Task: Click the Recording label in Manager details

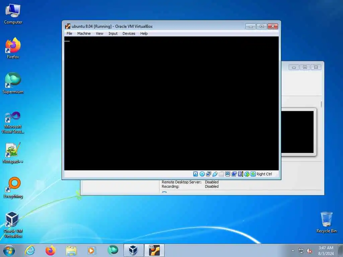Action: pos(170,186)
